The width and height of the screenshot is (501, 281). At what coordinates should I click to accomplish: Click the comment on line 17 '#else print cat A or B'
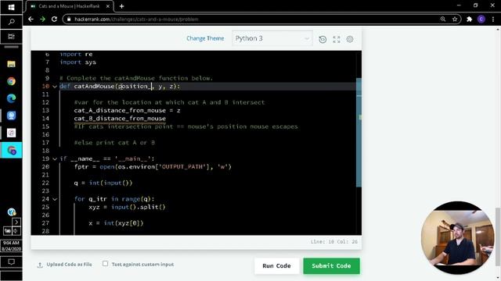coord(114,143)
